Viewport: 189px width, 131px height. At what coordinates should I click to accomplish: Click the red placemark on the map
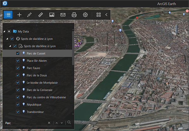(x=137, y=18)
